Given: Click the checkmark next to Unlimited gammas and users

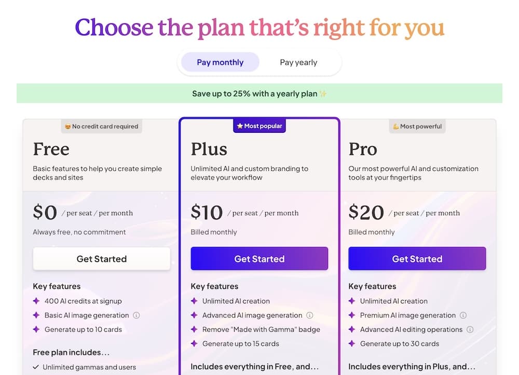Looking at the screenshot, I should point(36,367).
